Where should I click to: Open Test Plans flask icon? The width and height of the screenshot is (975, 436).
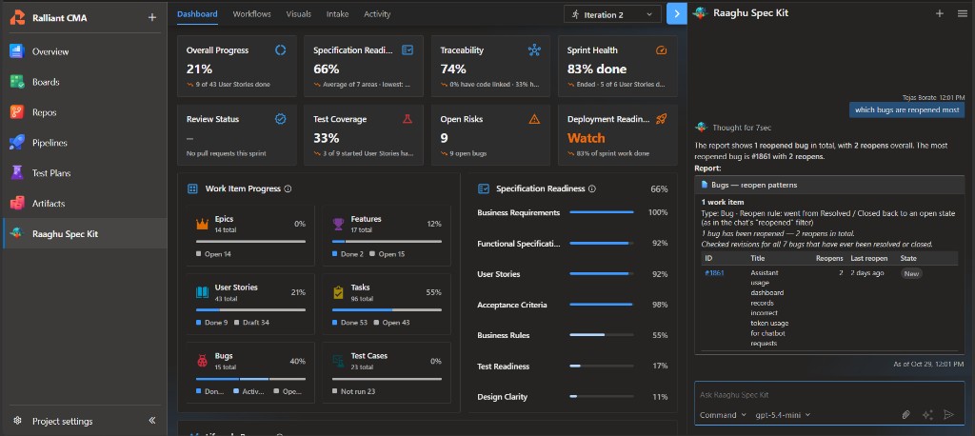coord(16,173)
